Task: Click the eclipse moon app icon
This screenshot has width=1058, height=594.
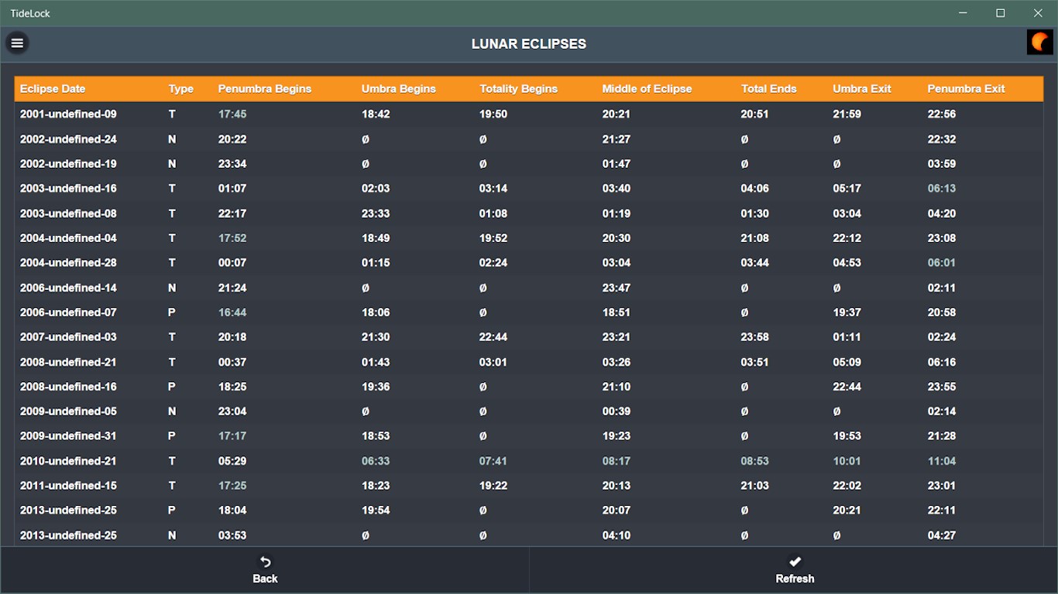Action: tap(1039, 43)
